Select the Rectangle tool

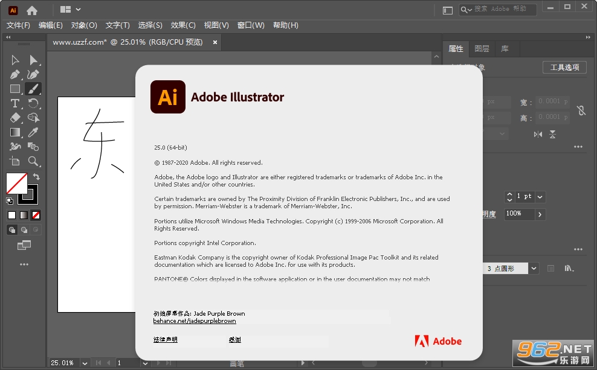pyautogui.click(x=15, y=89)
